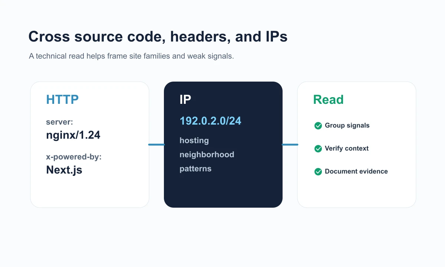The height and width of the screenshot is (267, 445).
Task: Click the word 'neighborhood' in the dark card
Action: 207,155
